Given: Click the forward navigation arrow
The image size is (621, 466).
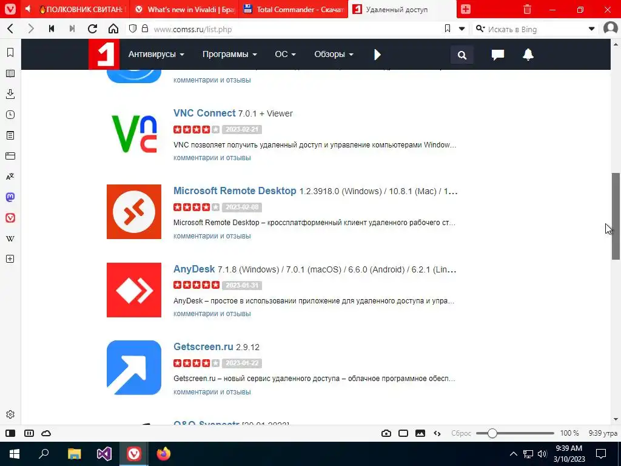Looking at the screenshot, I should [31, 29].
